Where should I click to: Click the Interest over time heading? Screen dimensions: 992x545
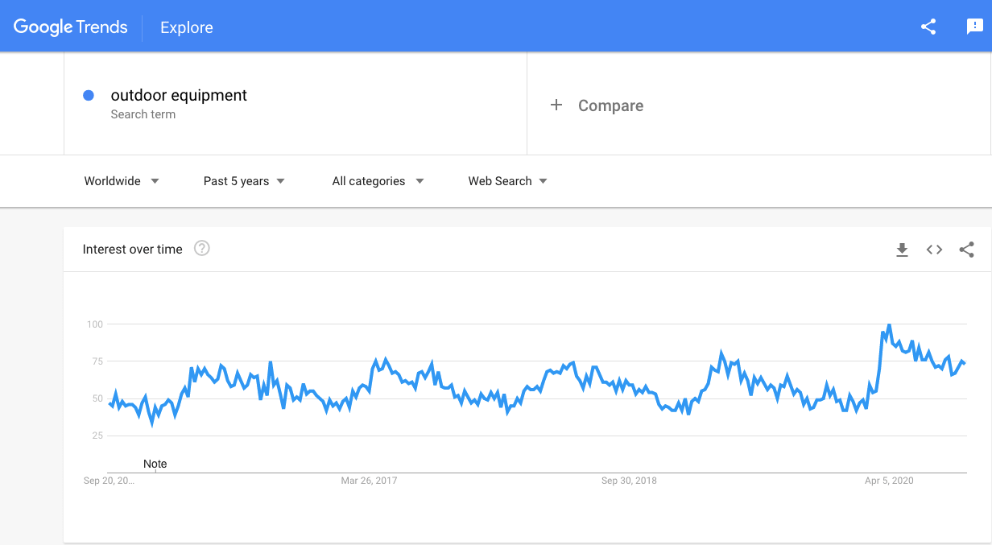[x=133, y=250]
